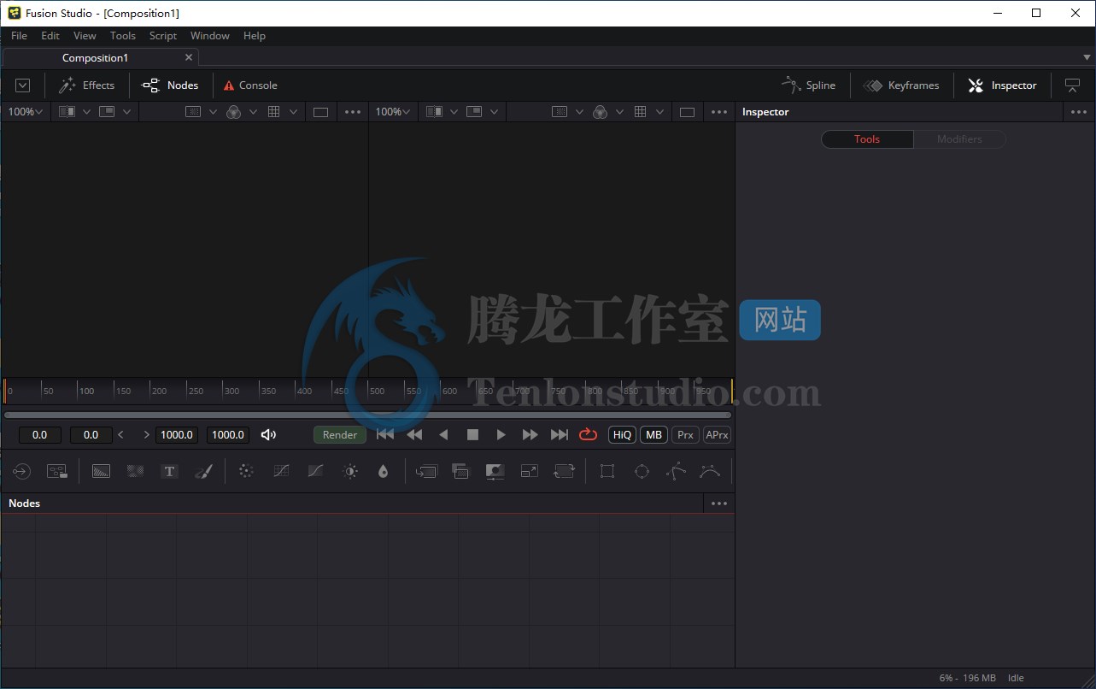Close the Composition1 tab
The width and height of the screenshot is (1096, 689).
click(x=189, y=57)
